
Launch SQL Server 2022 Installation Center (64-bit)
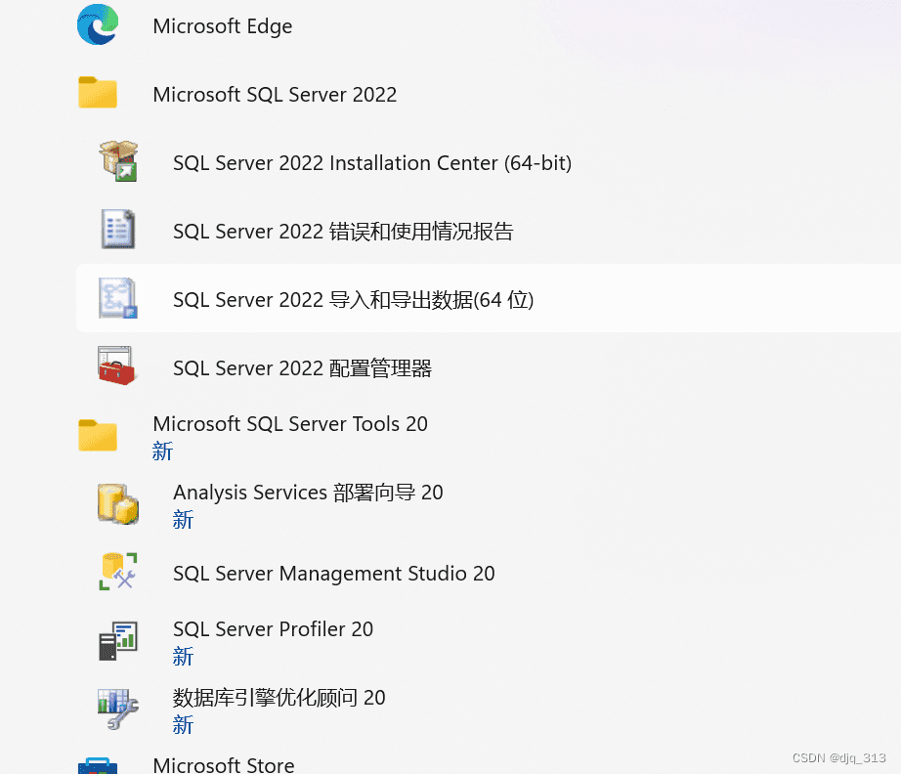point(372,163)
